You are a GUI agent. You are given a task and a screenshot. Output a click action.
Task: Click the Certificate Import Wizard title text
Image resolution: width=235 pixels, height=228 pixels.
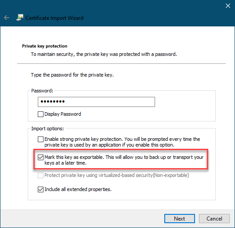point(54,18)
